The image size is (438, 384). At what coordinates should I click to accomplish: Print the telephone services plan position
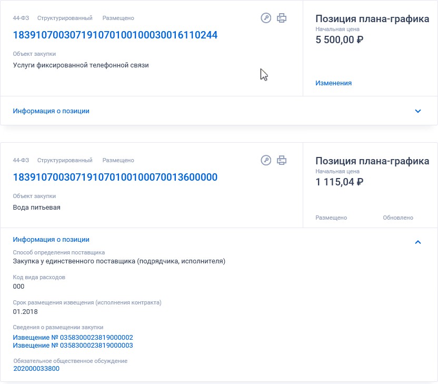282,18
